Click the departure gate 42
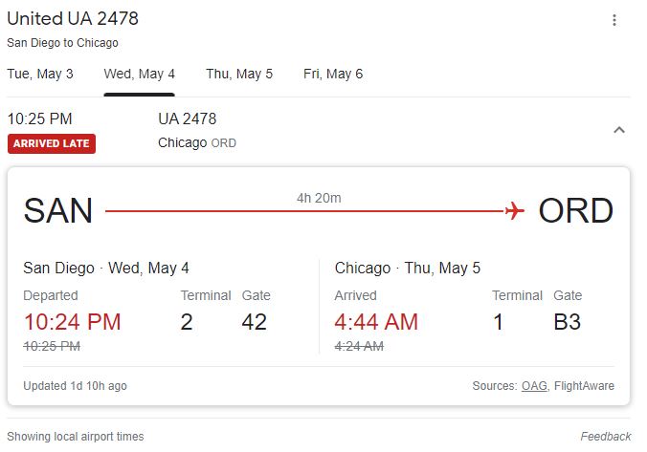Viewport: 647px width, 452px height. click(255, 322)
